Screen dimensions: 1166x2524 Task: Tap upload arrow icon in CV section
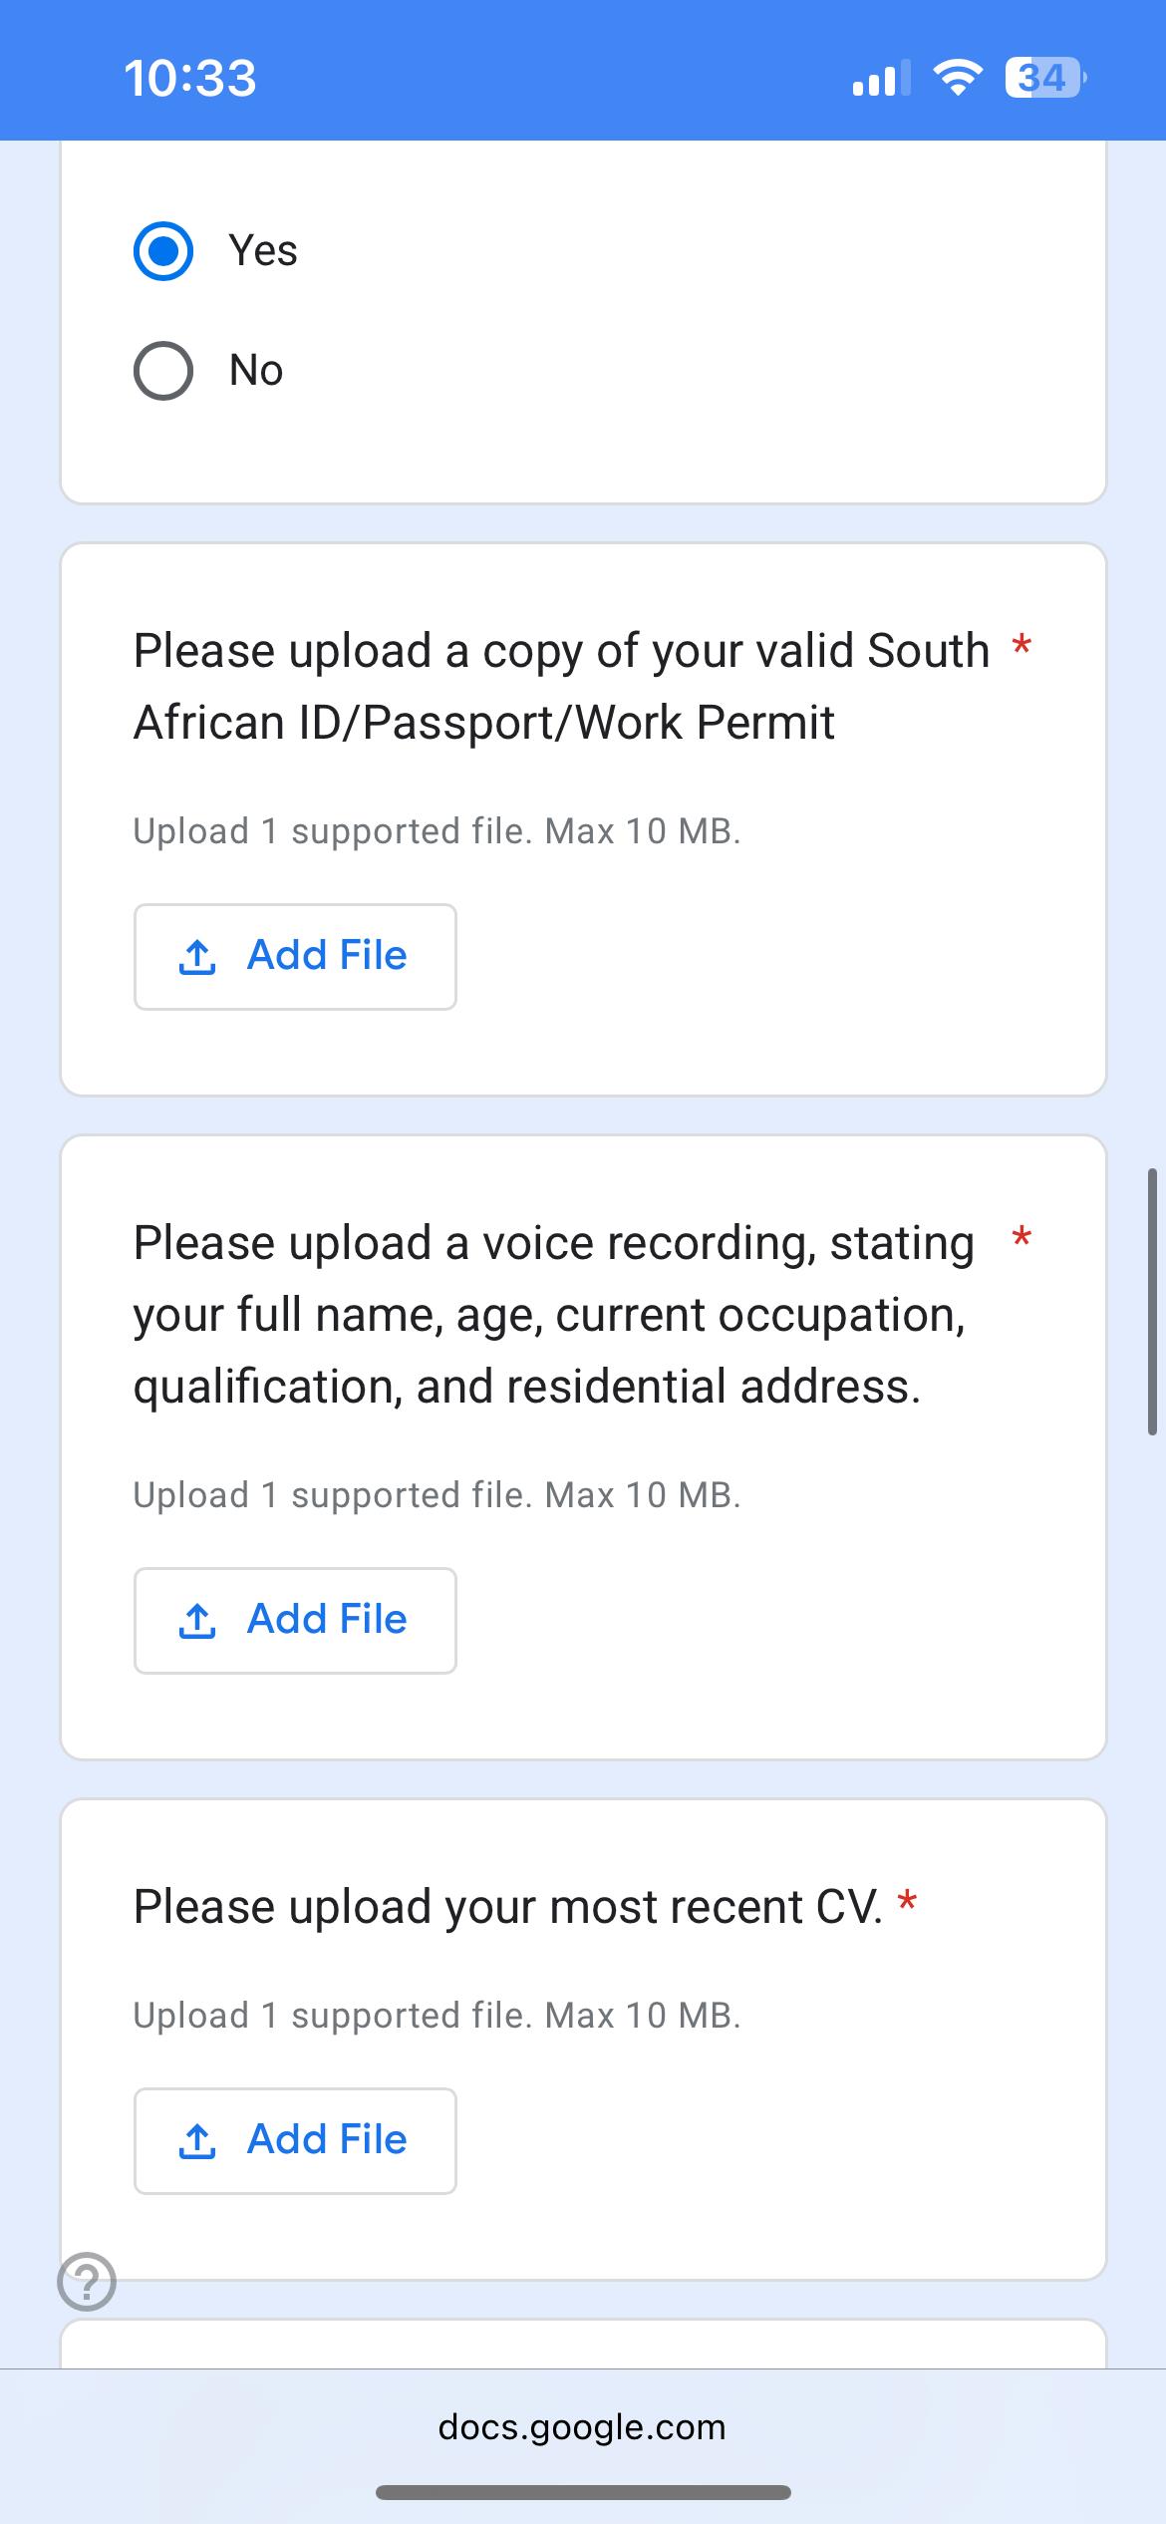pyautogui.click(x=197, y=2141)
